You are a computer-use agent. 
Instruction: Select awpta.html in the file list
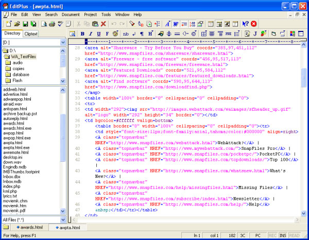12,143
